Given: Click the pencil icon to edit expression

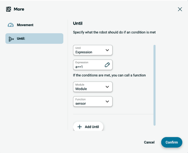Looking at the screenshot, I should [107, 64].
